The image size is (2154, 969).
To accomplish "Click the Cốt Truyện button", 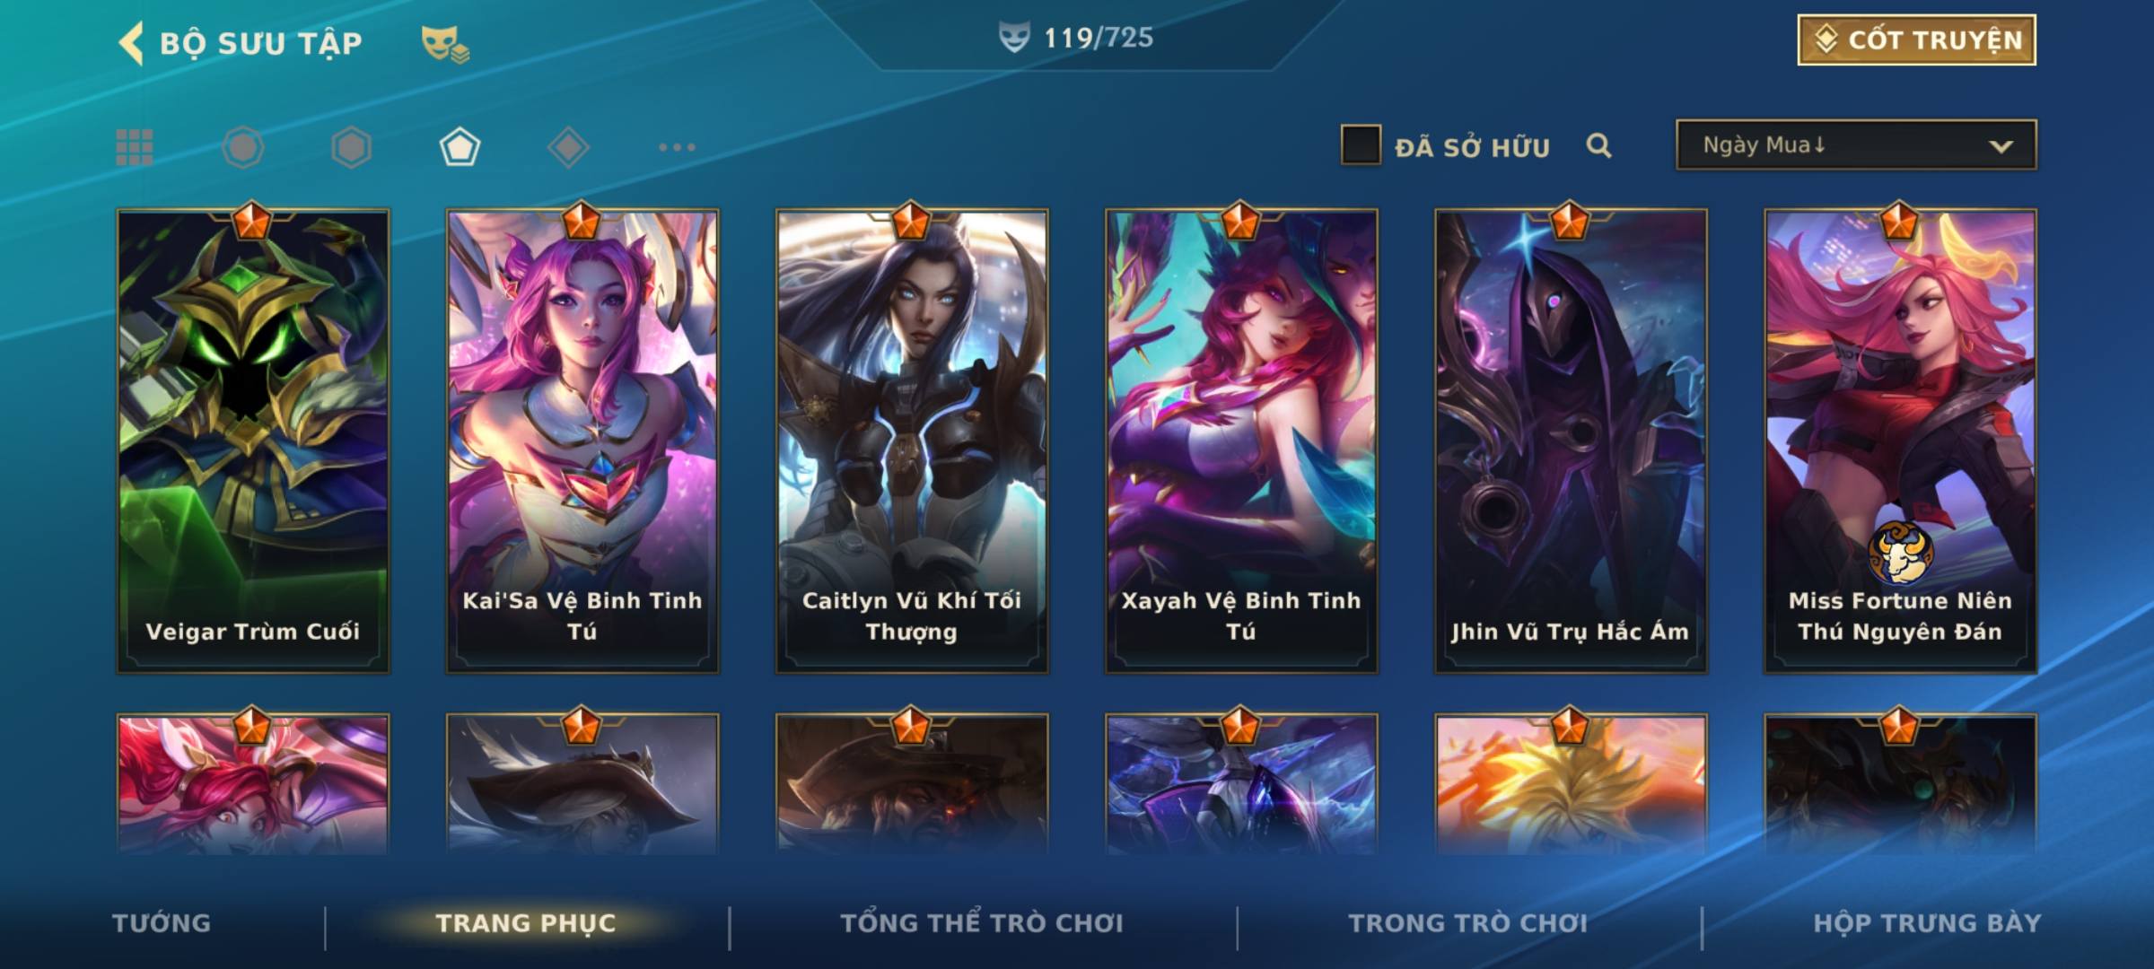I will coord(1916,40).
